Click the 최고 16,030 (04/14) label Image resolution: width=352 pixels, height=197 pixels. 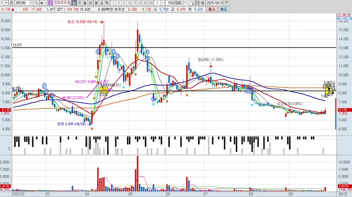[83, 22]
